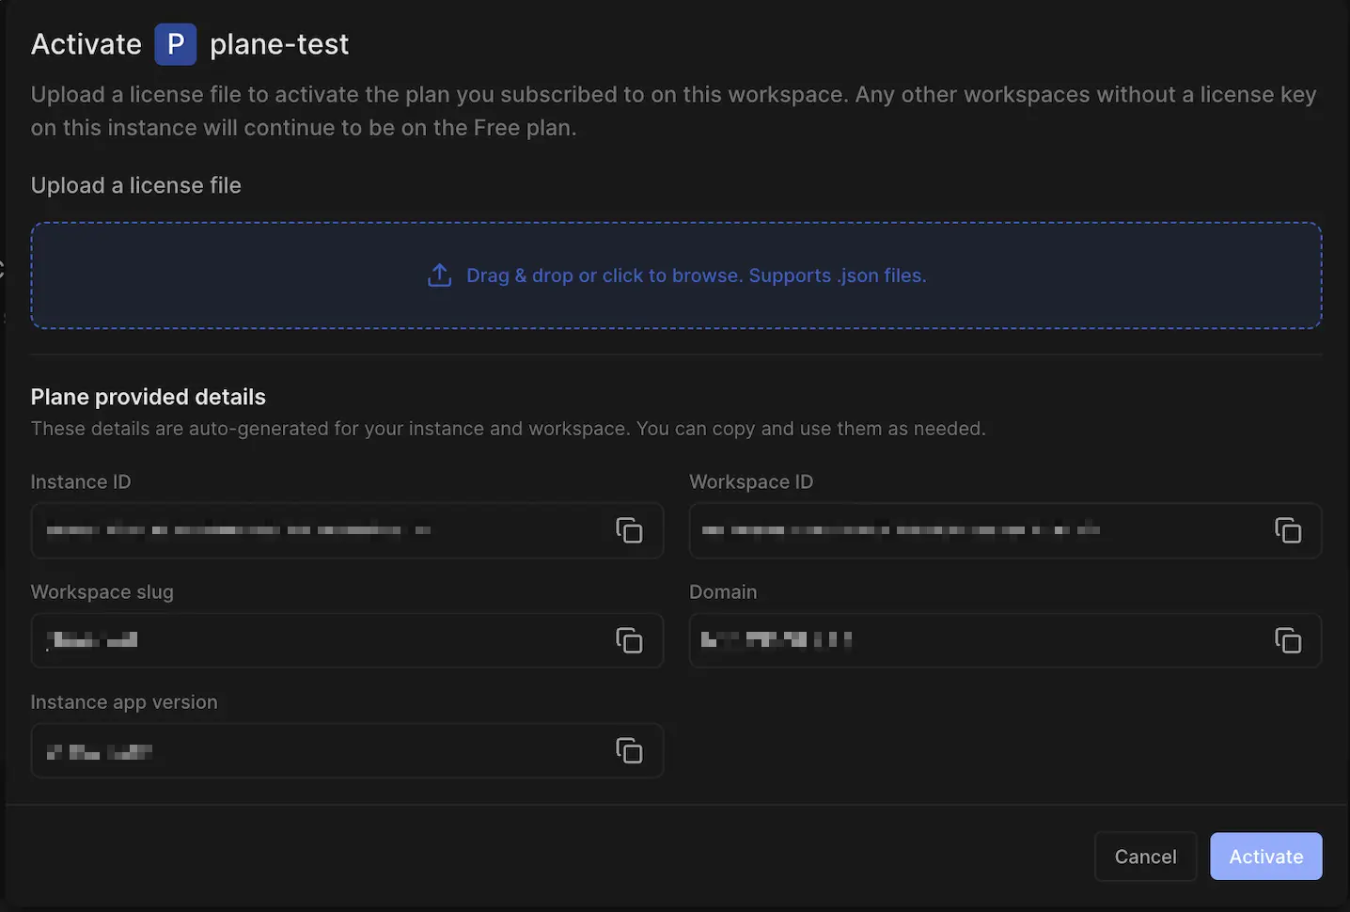Copy the Workspace slug value
1350x912 pixels.
[630, 640]
